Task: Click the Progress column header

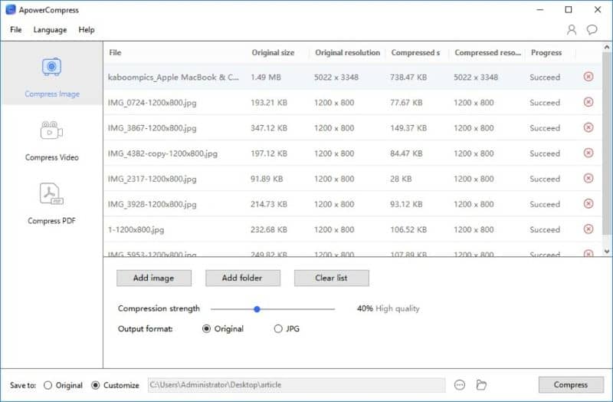Action: point(546,52)
